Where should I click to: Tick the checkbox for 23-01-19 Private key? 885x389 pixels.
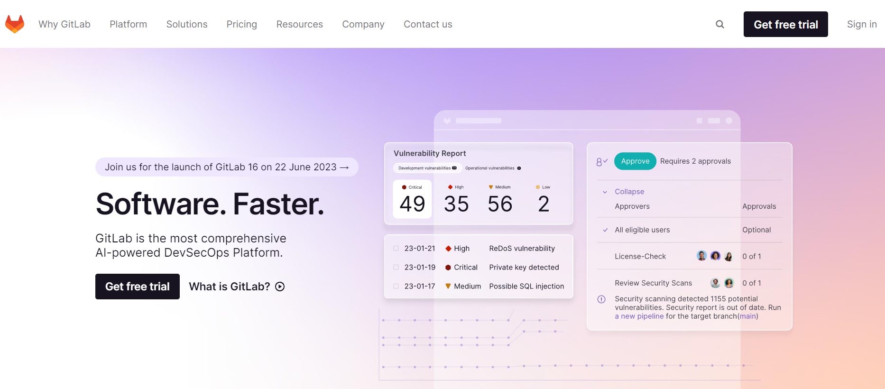396,268
